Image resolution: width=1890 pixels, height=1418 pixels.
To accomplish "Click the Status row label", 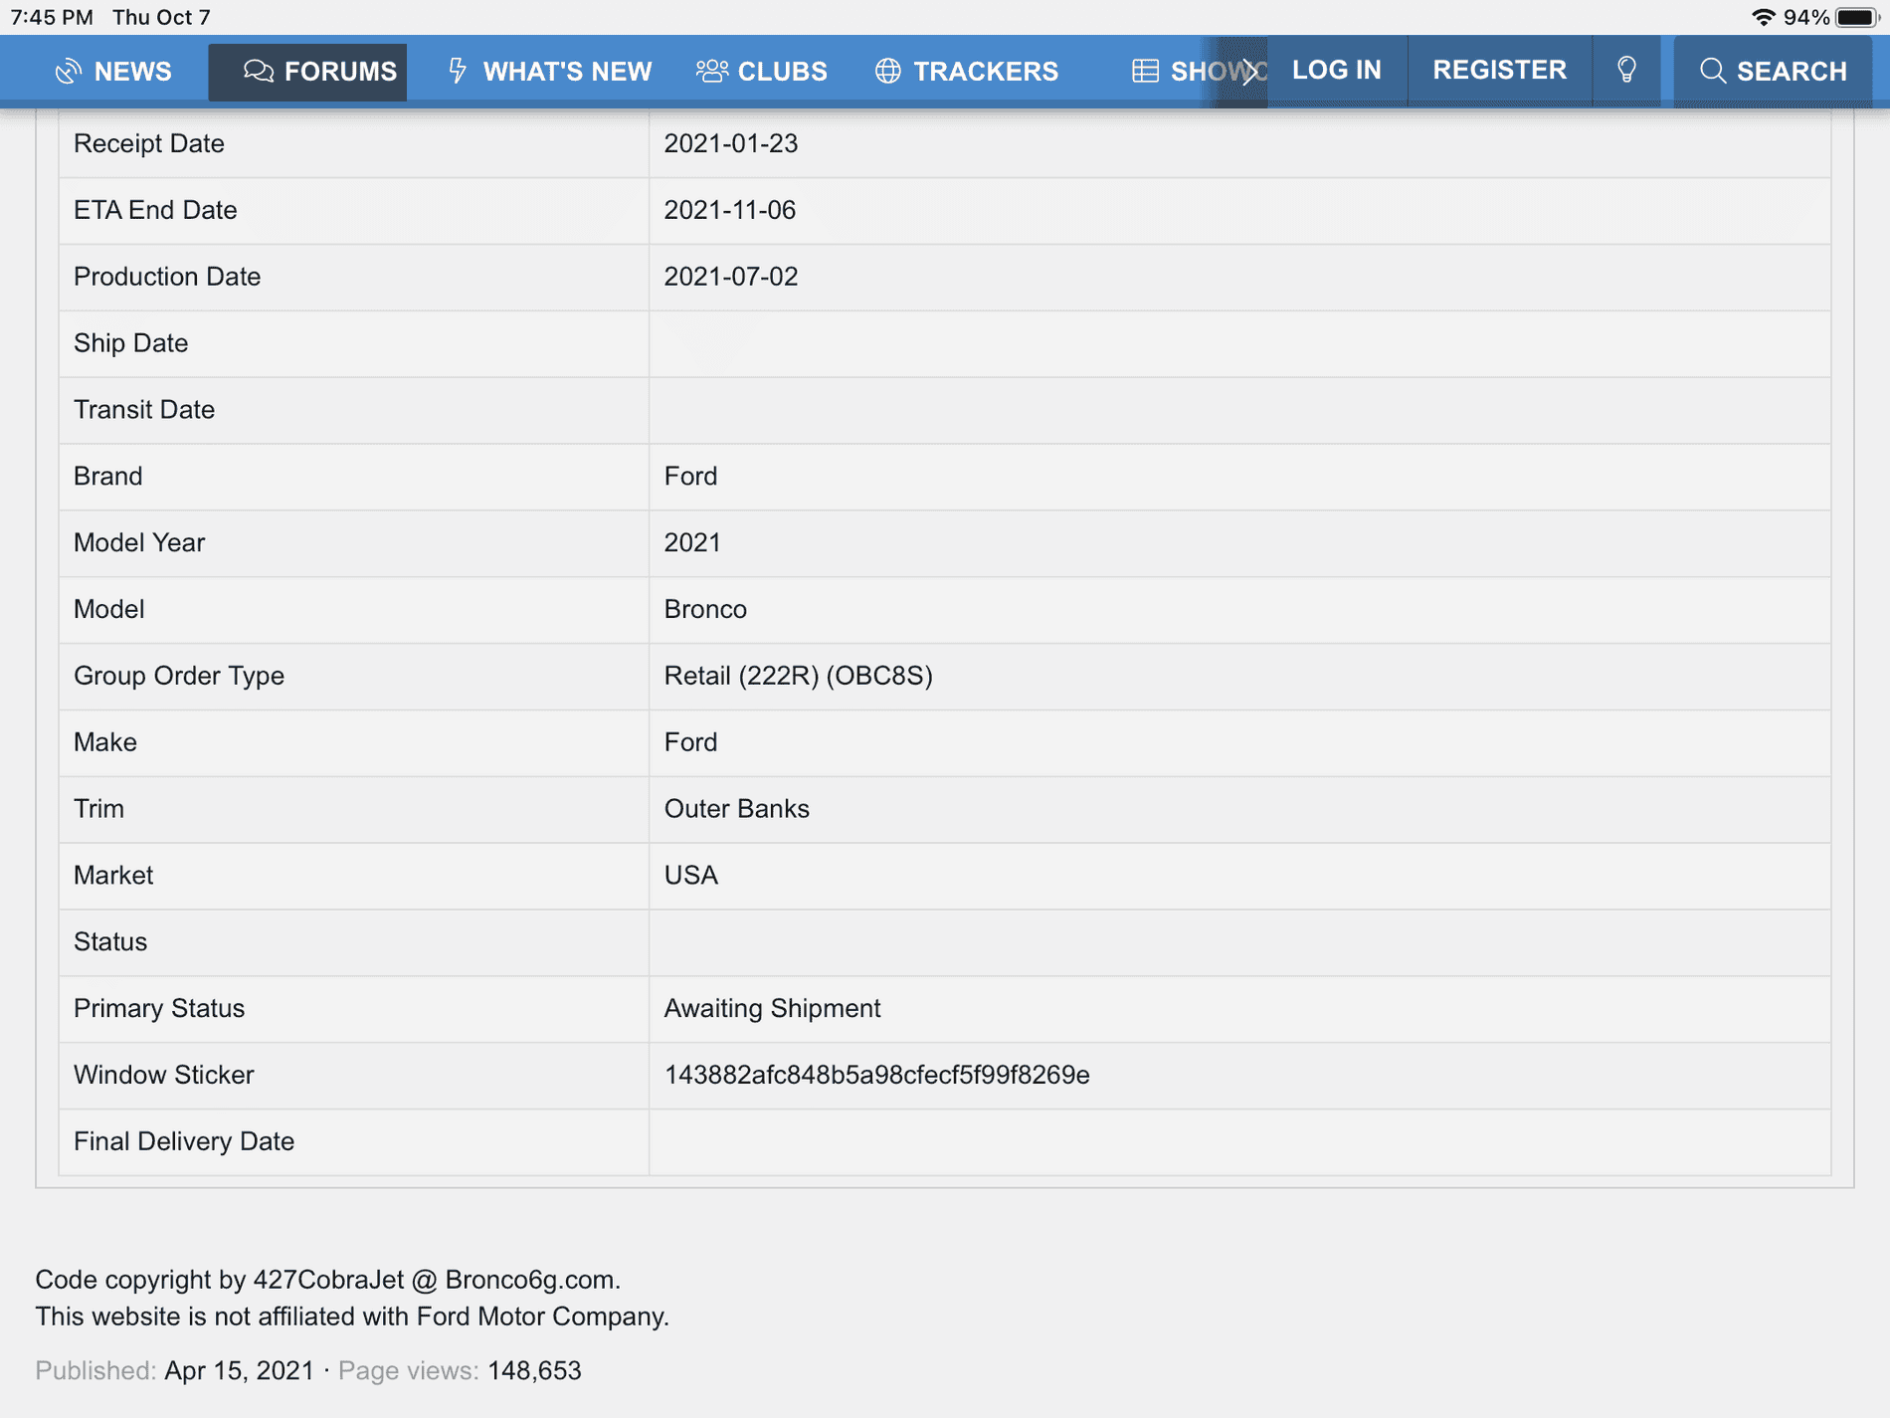I will click(x=110, y=942).
